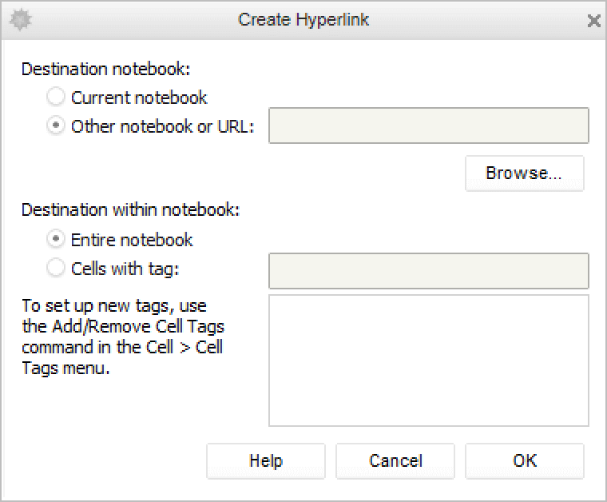Close the Create Hyperlink dialog
The image size is (607, 502).
(x=593, y=21)
